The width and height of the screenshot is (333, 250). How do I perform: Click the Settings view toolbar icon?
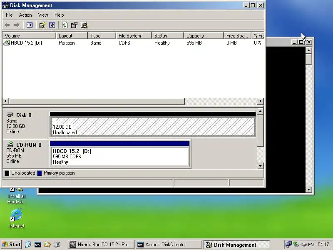[84, 25]
